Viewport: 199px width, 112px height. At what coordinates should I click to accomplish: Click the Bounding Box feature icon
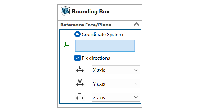point(65,11)
